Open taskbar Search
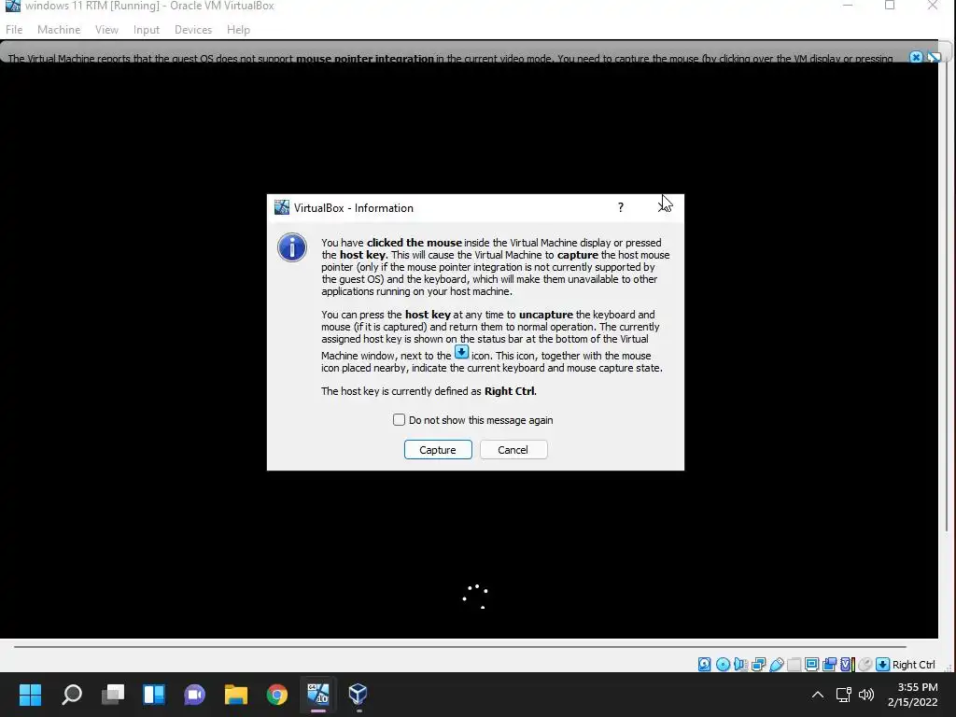Screen dimensions: 956x717 [72, 694]
